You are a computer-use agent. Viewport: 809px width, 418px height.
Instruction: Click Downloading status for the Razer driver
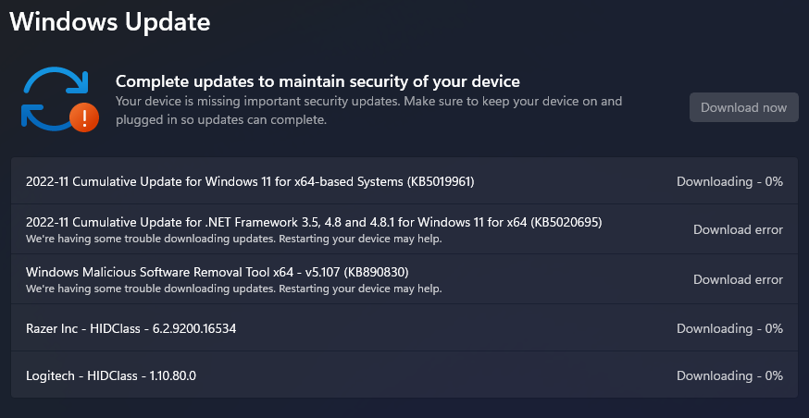pyautogui.click(x=729, y=328)
